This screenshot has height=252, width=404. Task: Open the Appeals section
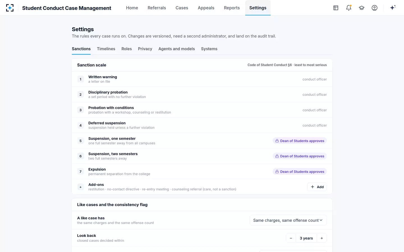click(206, 8)
